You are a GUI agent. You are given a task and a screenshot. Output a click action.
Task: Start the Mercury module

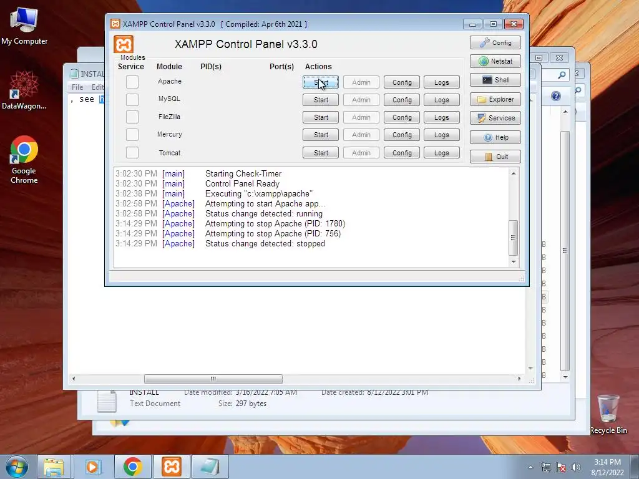coord(321,135)
